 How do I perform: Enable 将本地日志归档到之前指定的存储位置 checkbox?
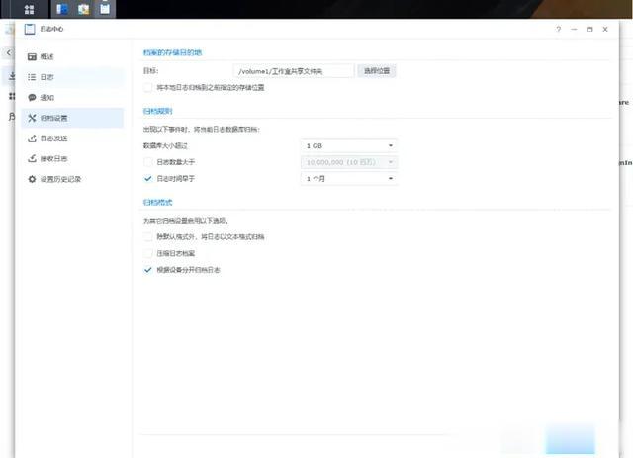(148, 88)
